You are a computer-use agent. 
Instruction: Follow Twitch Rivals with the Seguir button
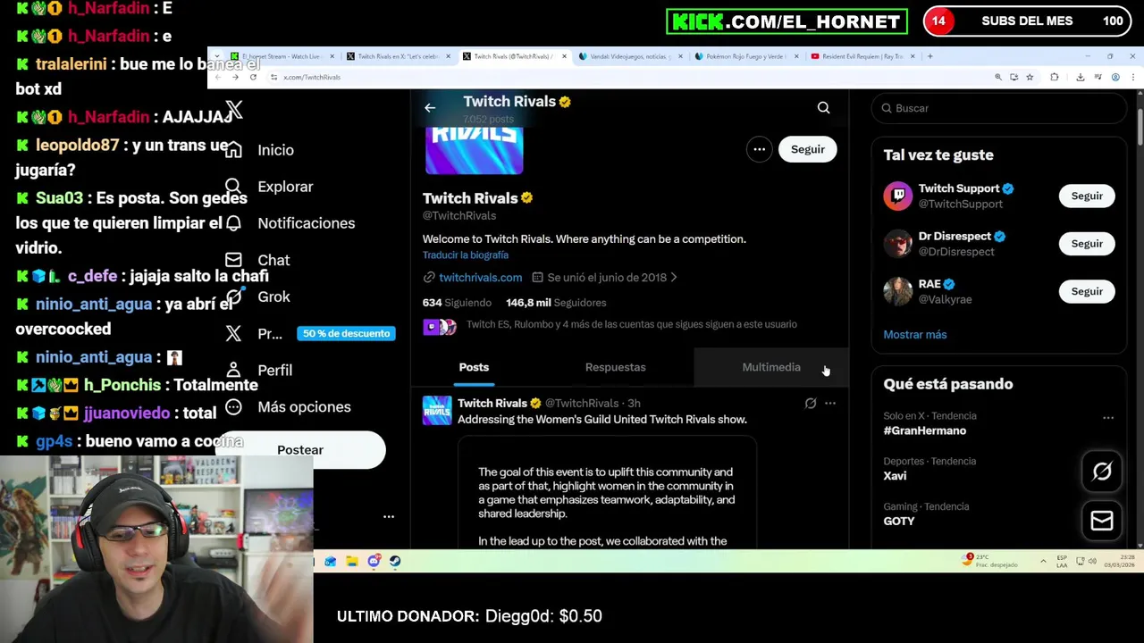coord(807,149)
